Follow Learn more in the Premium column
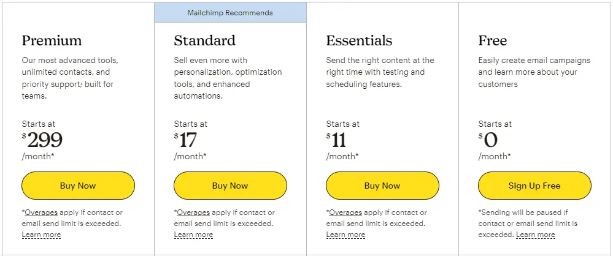This screenshot has height=256, width=613. [x=41, y=235]
